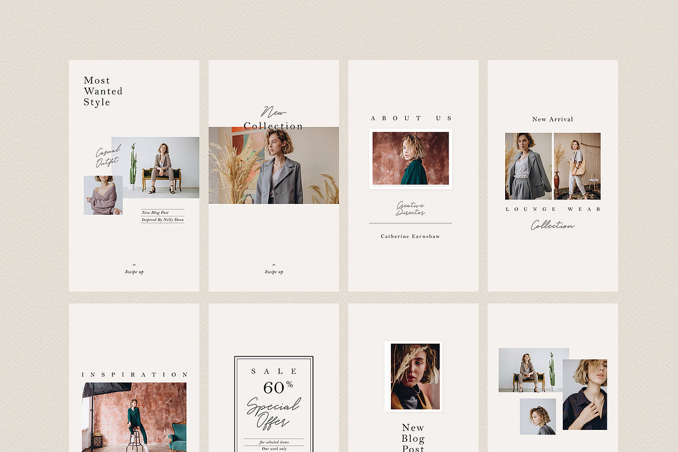The height and width of the screenshot is (452, 678).
Task: Select right New Arrival photo with tote bag
Action: pos(577,166)
